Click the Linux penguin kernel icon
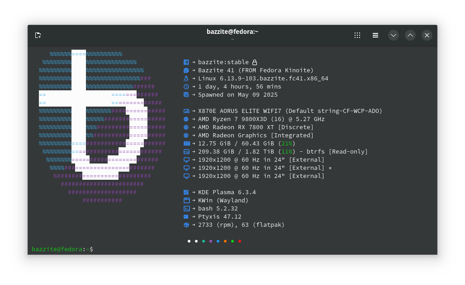465x285 pixels. tap(186, 79)
